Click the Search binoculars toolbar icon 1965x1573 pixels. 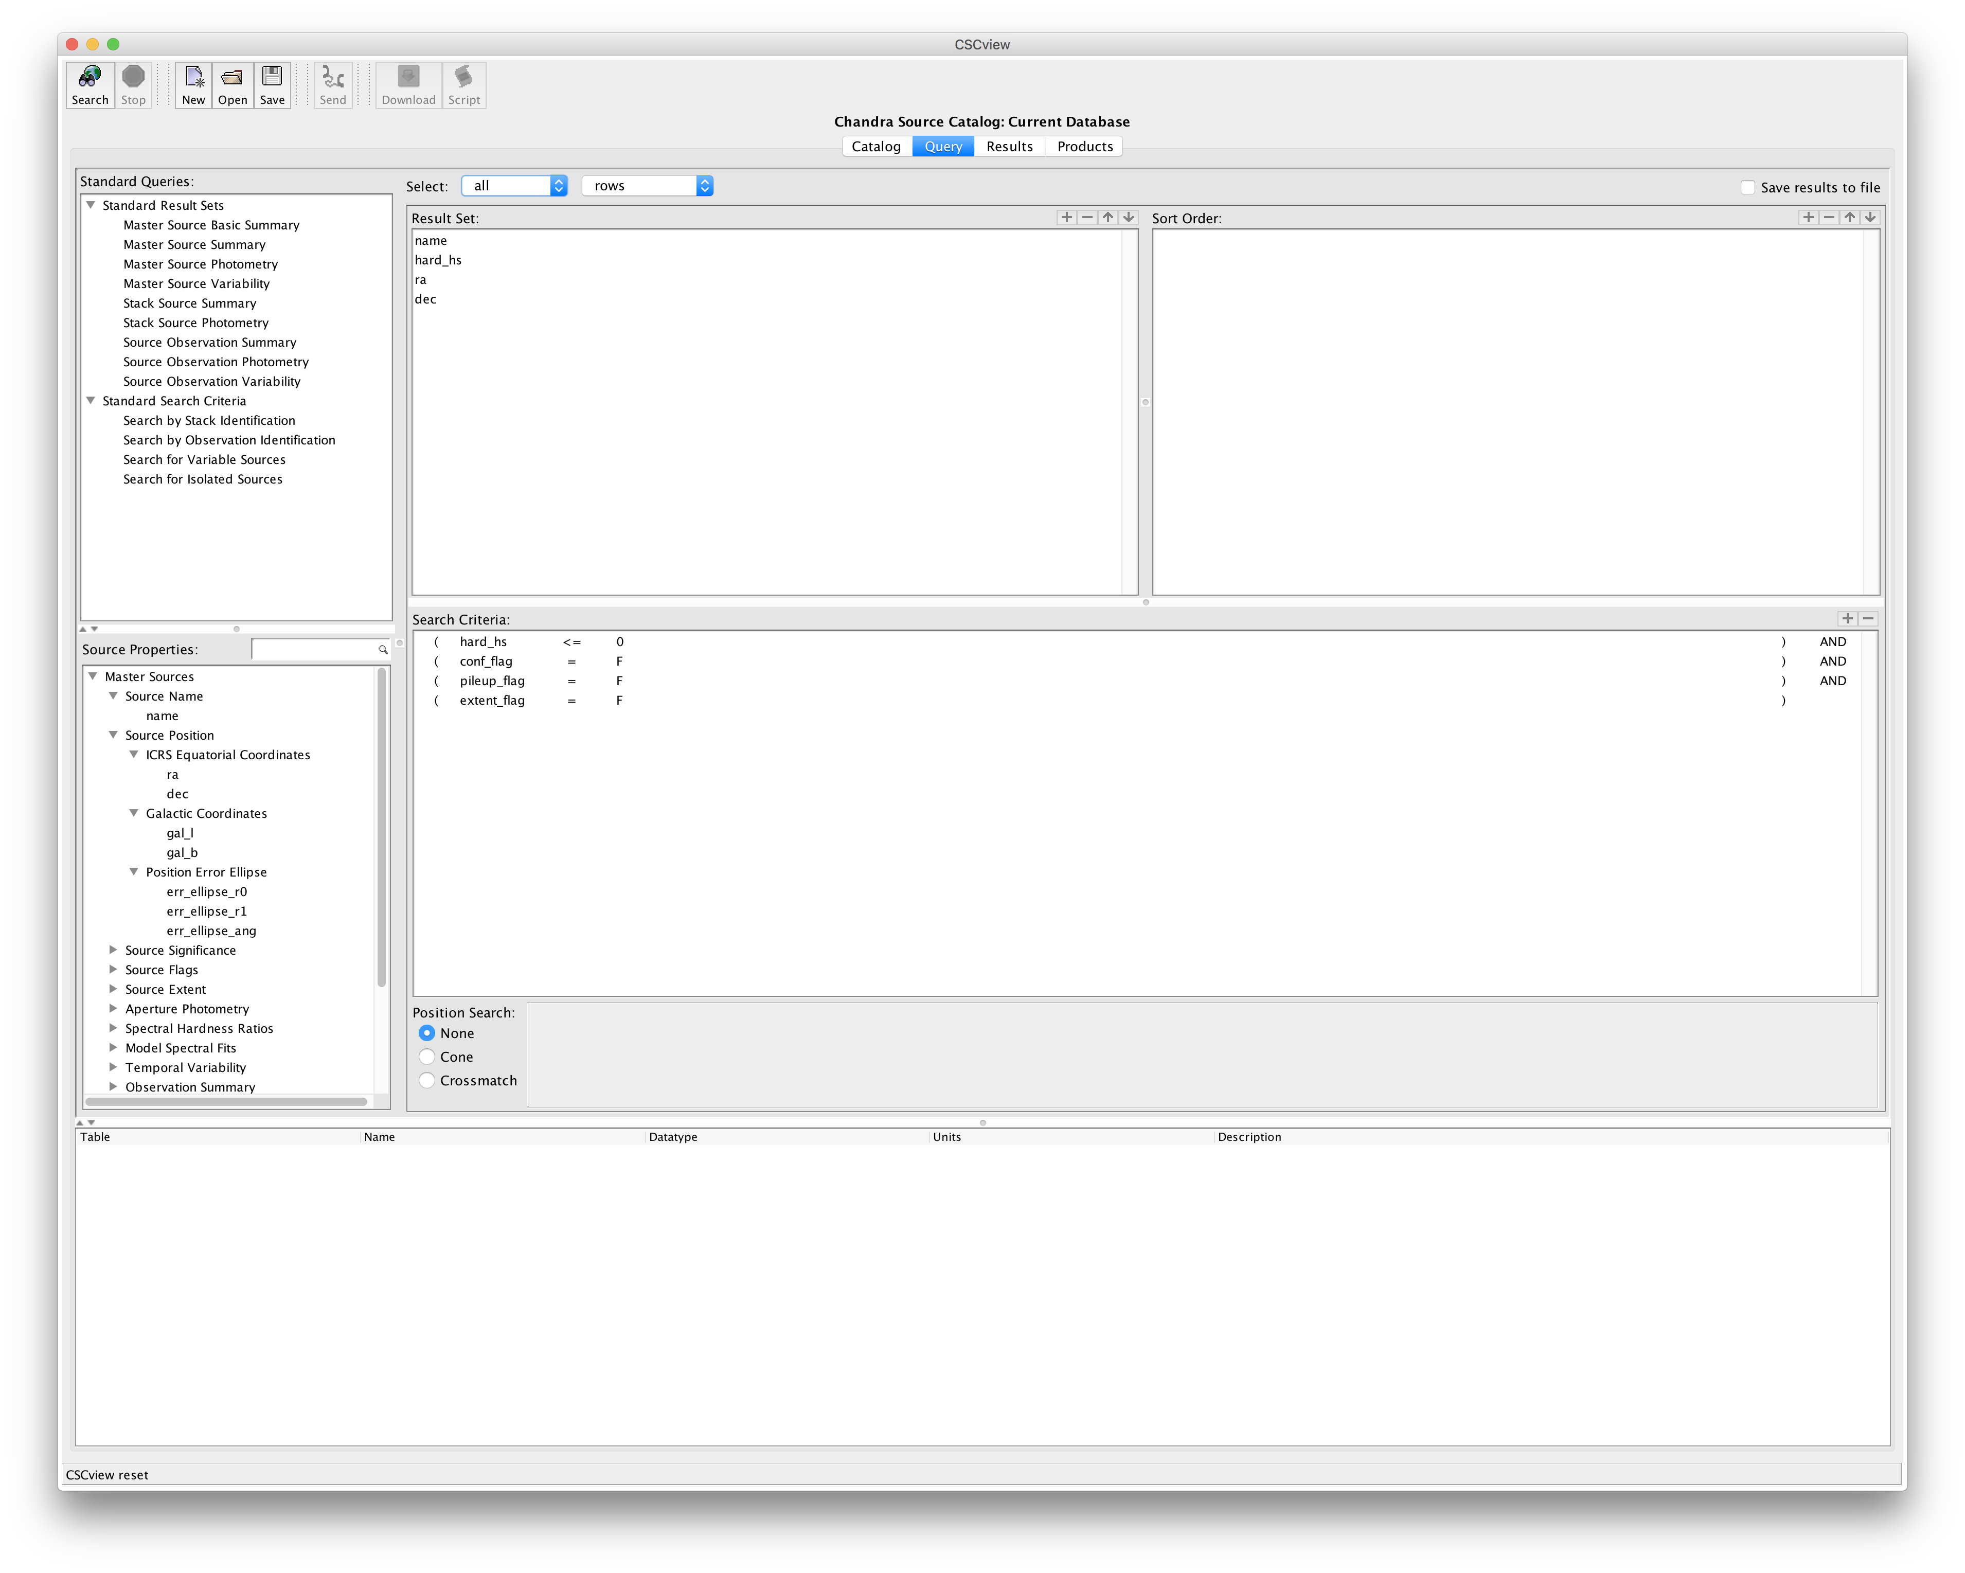pos(90,78)
